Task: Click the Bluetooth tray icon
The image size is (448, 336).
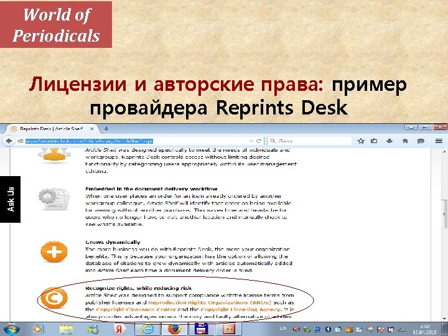Action: click(x=329, y=329)
